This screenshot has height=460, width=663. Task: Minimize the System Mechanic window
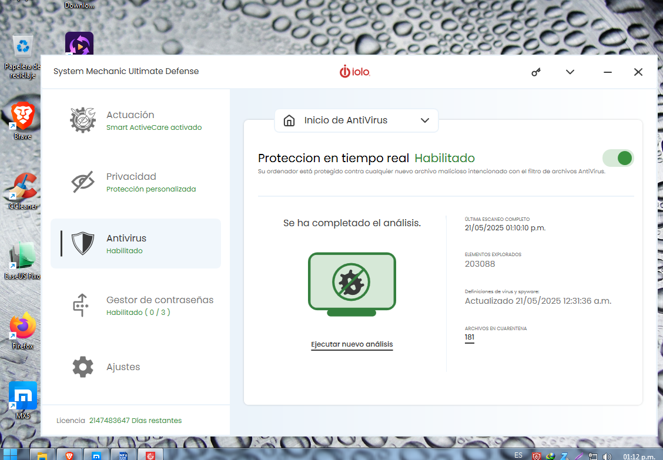tap(608, 72)
